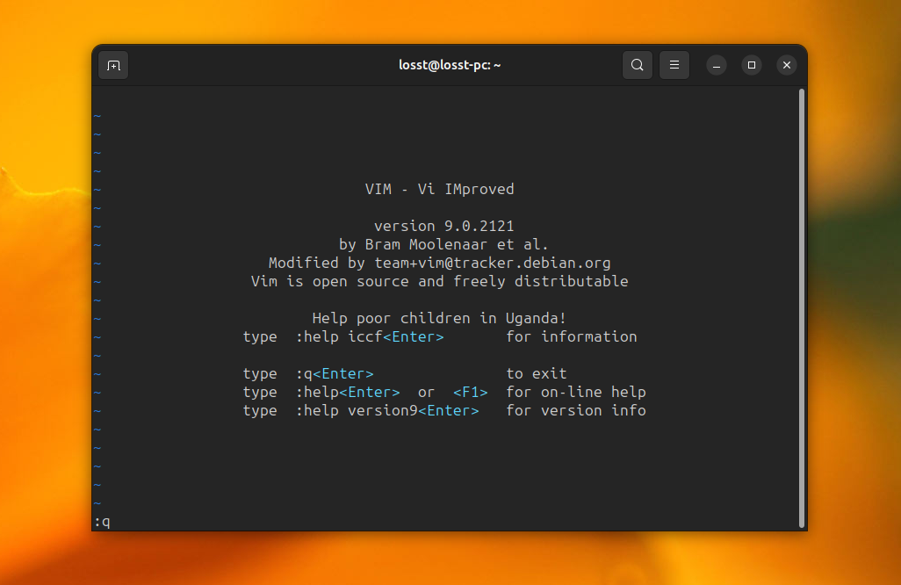Click the Help poor children in Uganda line
Screen dimensions: 901x585
tap(439, 318)
